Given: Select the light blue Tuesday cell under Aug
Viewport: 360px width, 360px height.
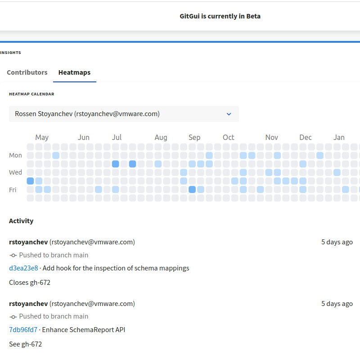Looking at the screenshot, I should 158,164.
